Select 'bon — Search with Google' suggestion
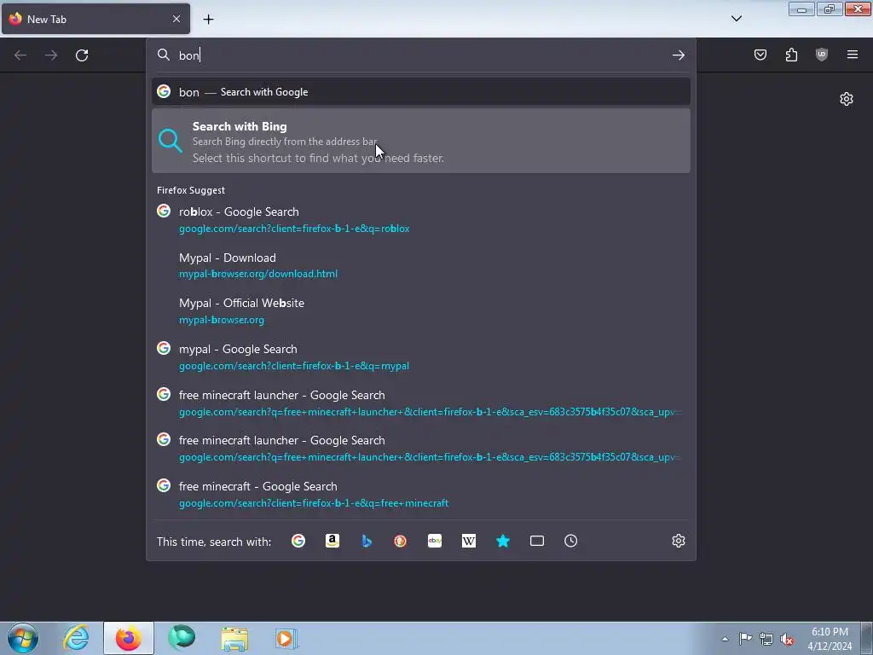 [421, 92]
